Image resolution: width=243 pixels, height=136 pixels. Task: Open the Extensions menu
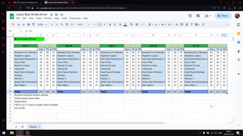75,18
